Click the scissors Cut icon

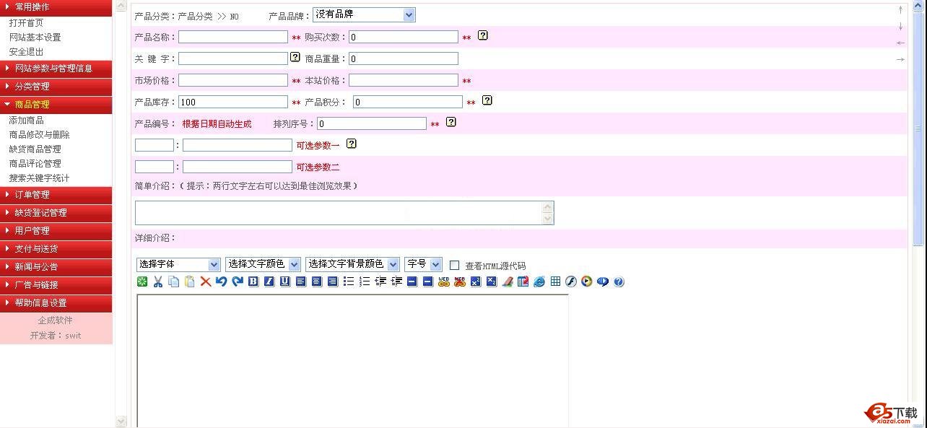coord(157,281)
